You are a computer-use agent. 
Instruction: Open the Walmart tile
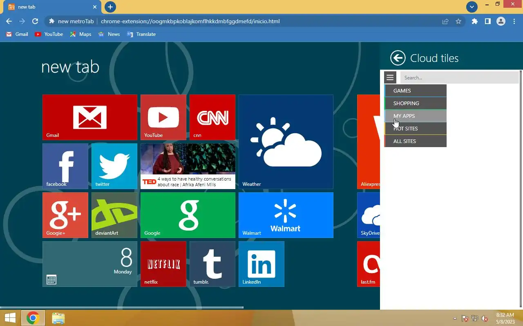coord(286,215)
